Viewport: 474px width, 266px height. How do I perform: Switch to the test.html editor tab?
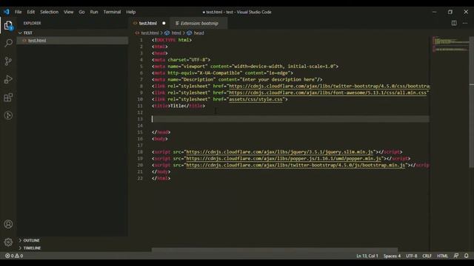coord(148,23)
